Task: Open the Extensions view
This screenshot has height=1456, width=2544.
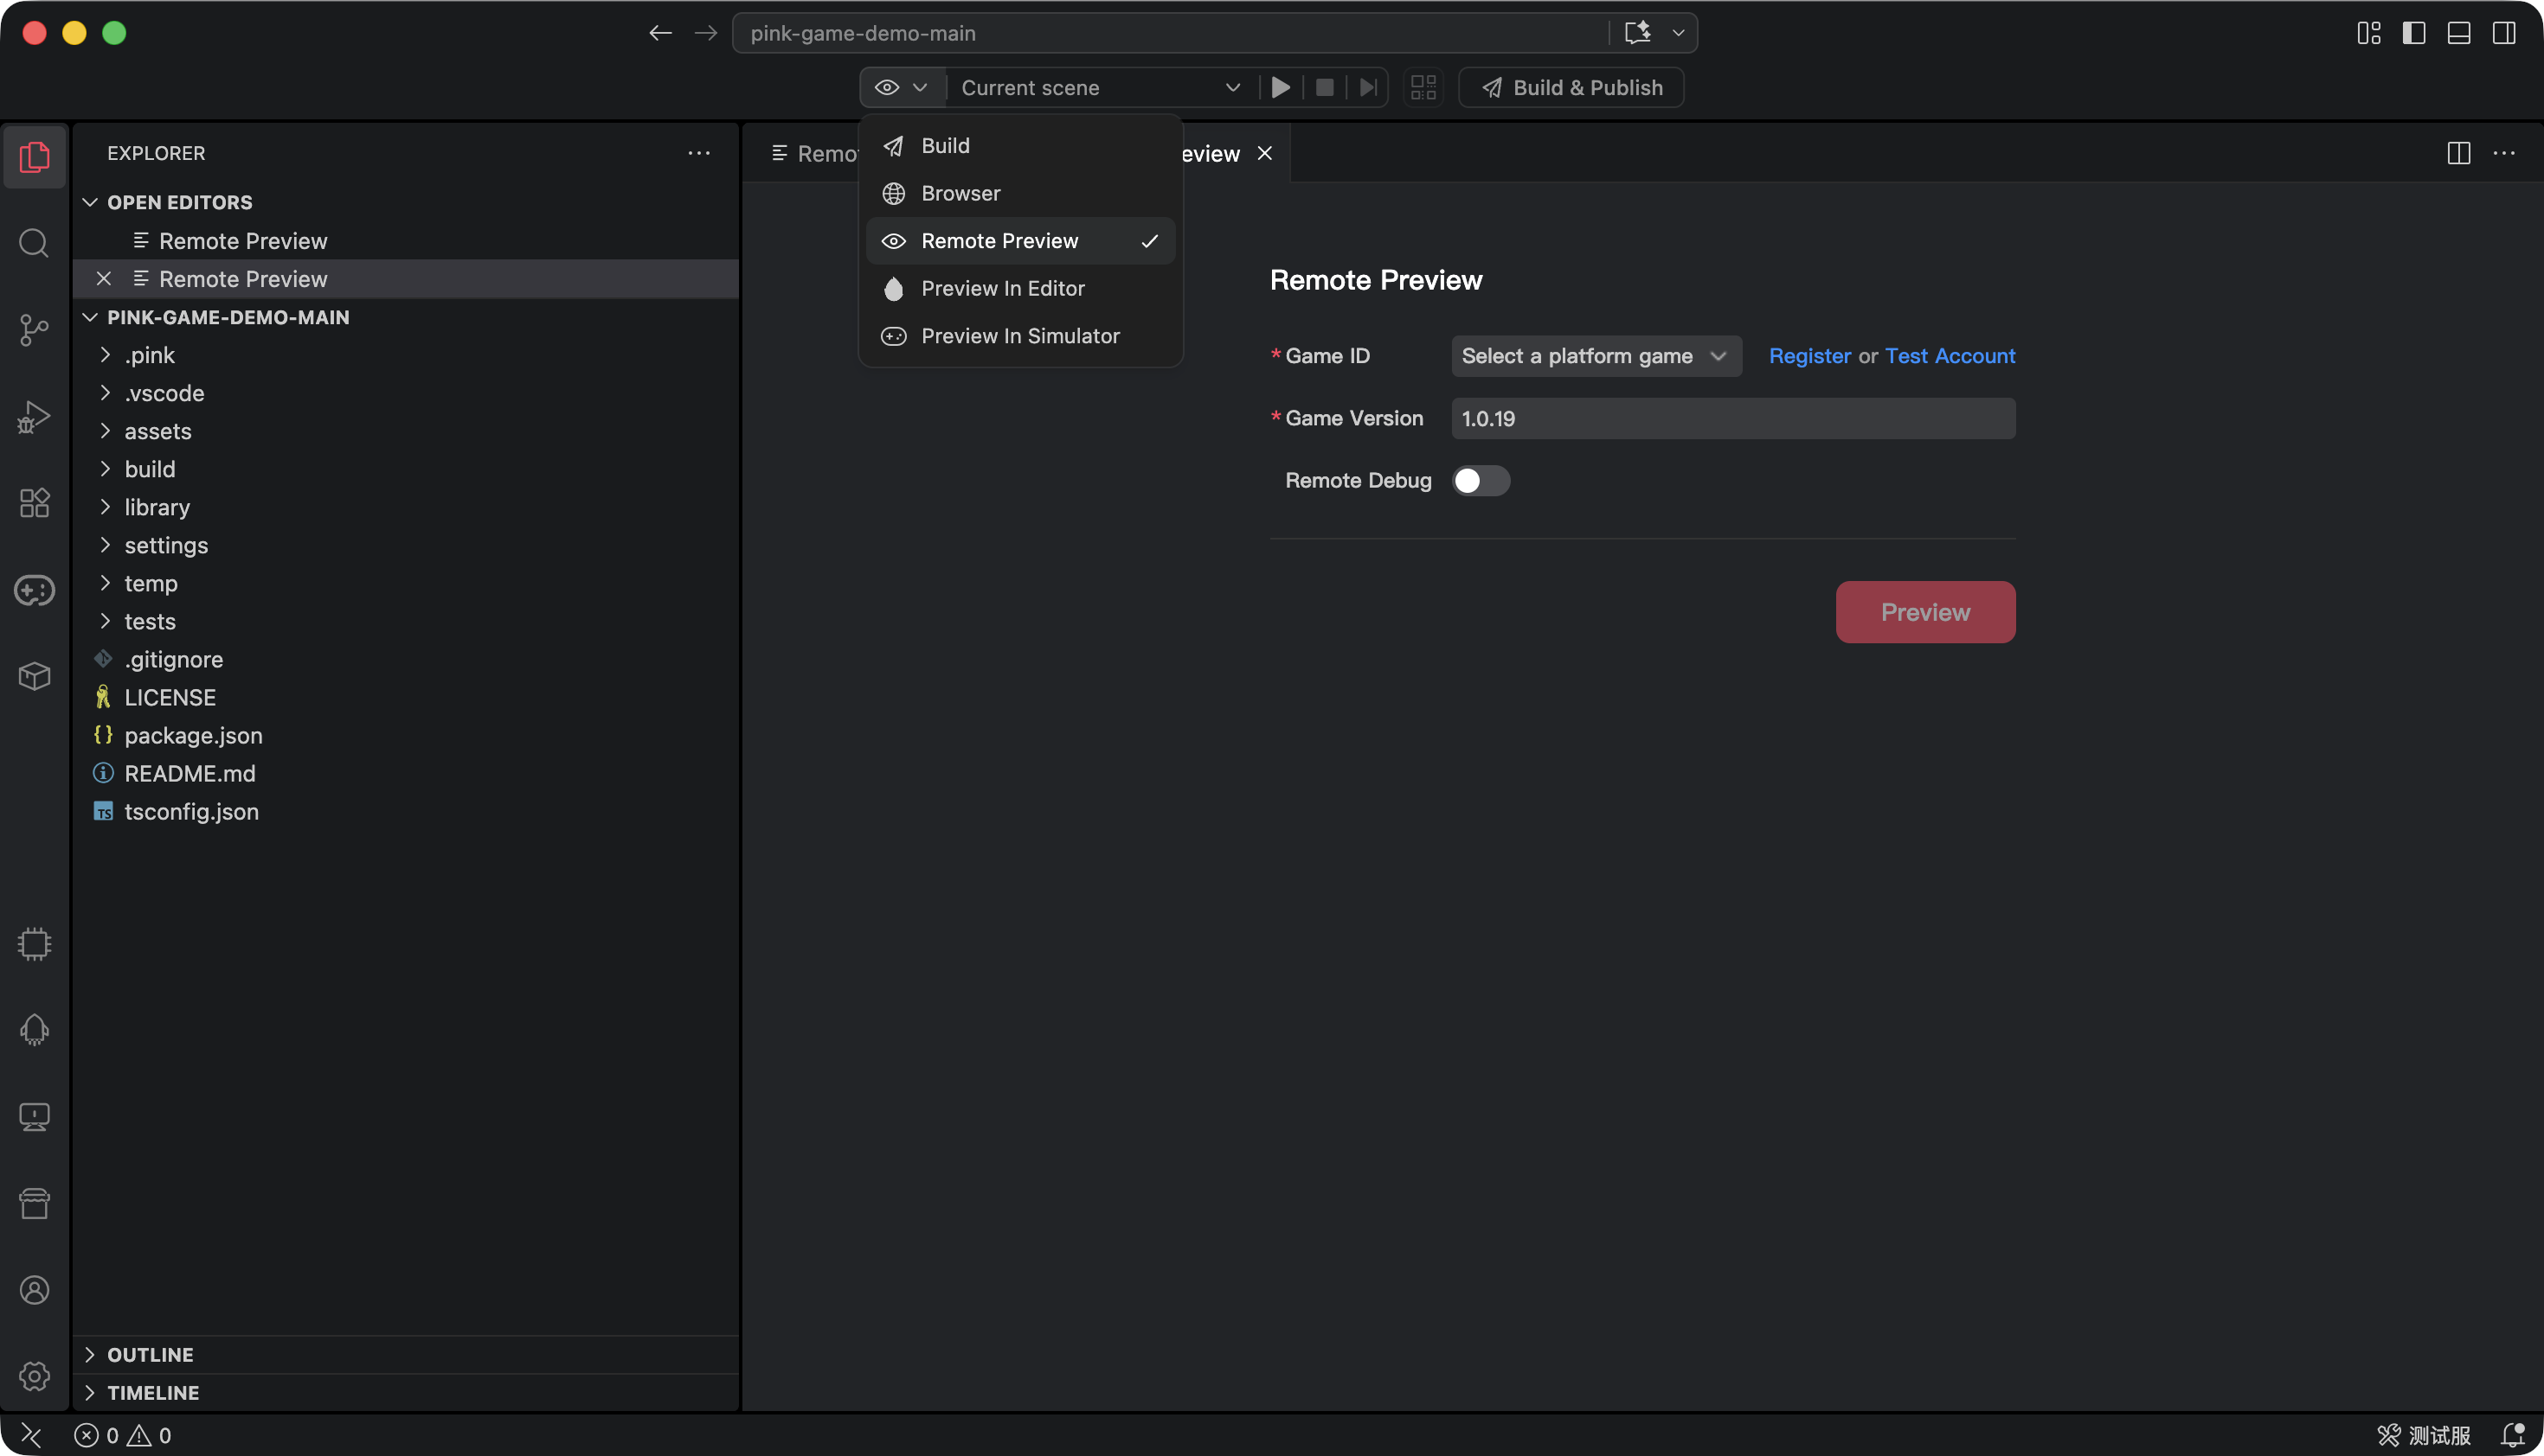Action: pyautogui.click(x=34, y=503)
